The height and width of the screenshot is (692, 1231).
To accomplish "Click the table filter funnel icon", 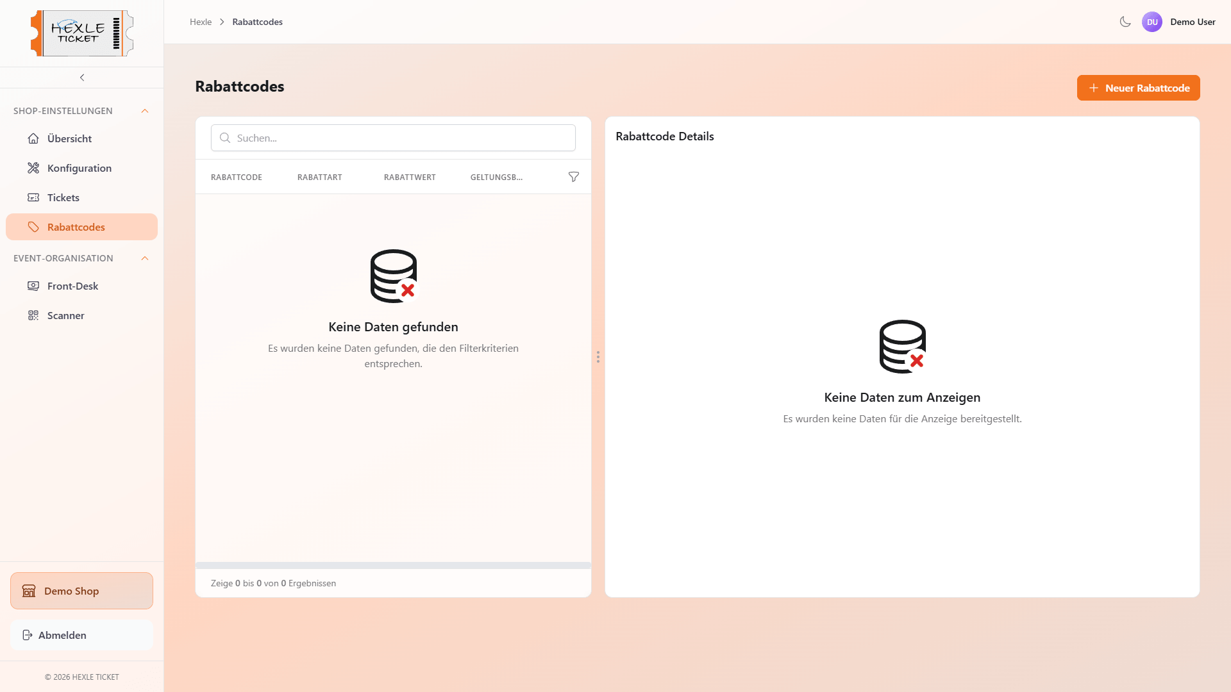I will (x=574, y=177).
